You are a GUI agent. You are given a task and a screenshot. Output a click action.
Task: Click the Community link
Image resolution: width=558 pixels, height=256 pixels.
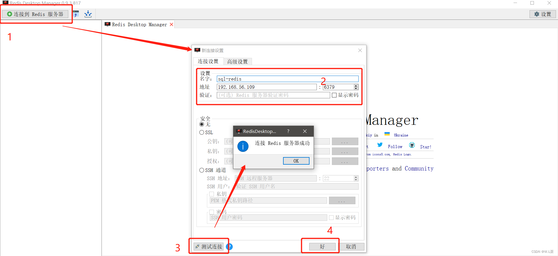[x=419, y=168]
